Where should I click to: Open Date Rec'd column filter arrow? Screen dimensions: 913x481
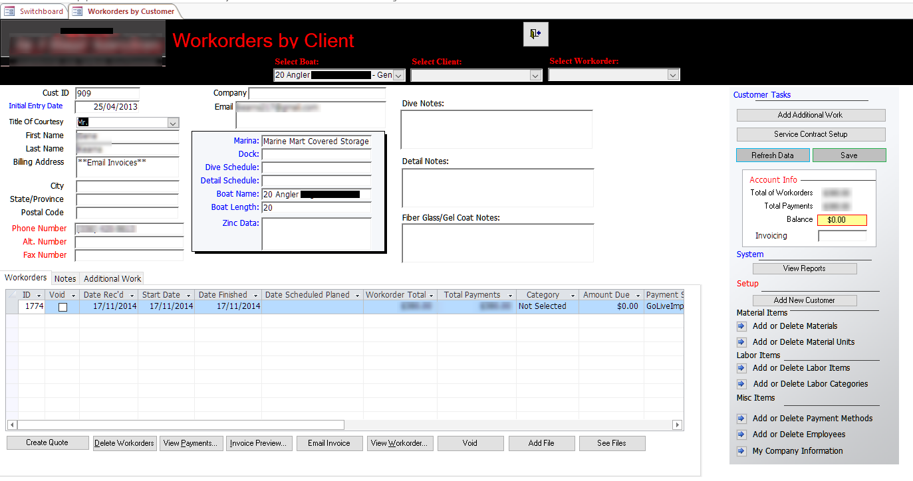[x=132, y=295]
